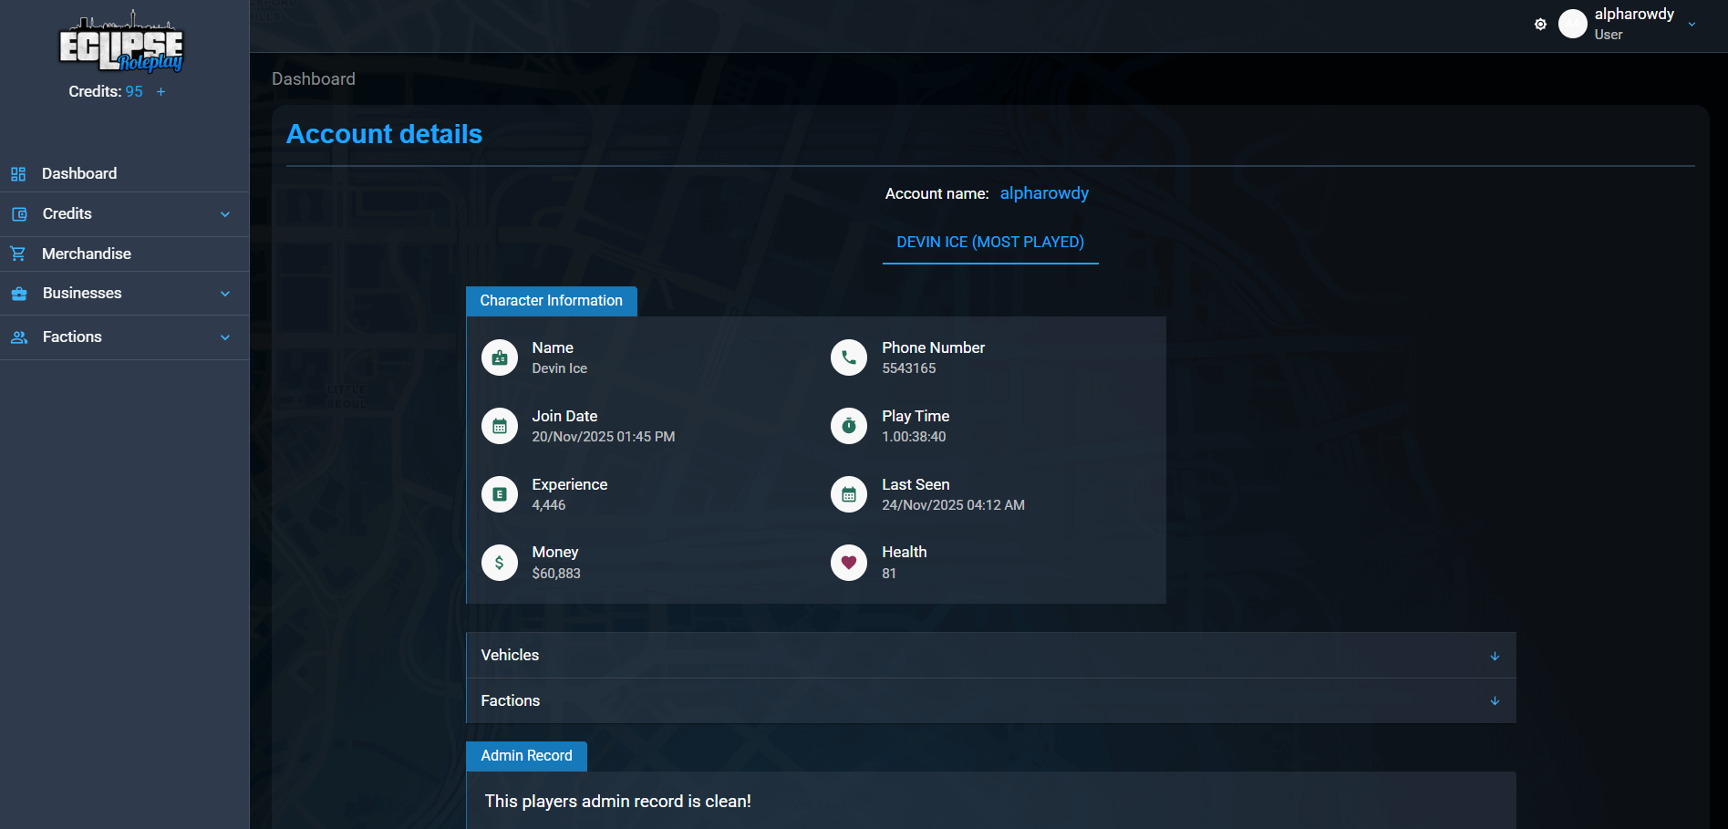Select the DEVIN ICE (MOST PLAYED) tab
1728x829 pixels.
tap(990, 243)
